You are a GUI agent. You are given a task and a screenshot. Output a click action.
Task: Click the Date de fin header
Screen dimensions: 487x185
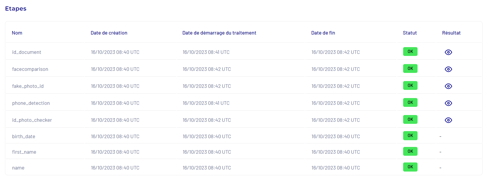click(x=323, y=33)
